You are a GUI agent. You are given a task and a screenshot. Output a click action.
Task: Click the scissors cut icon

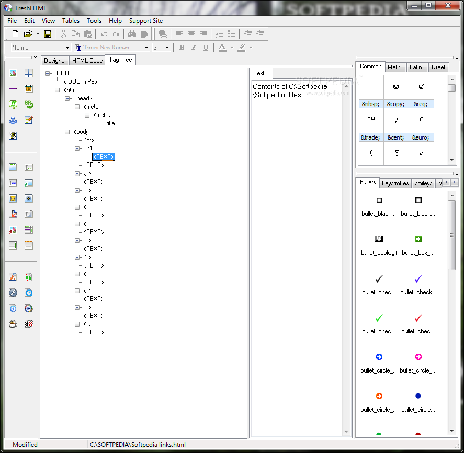pos(63,34)
